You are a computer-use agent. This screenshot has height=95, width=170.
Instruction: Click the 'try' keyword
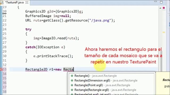pyautogui.click(x=28, y=29)
